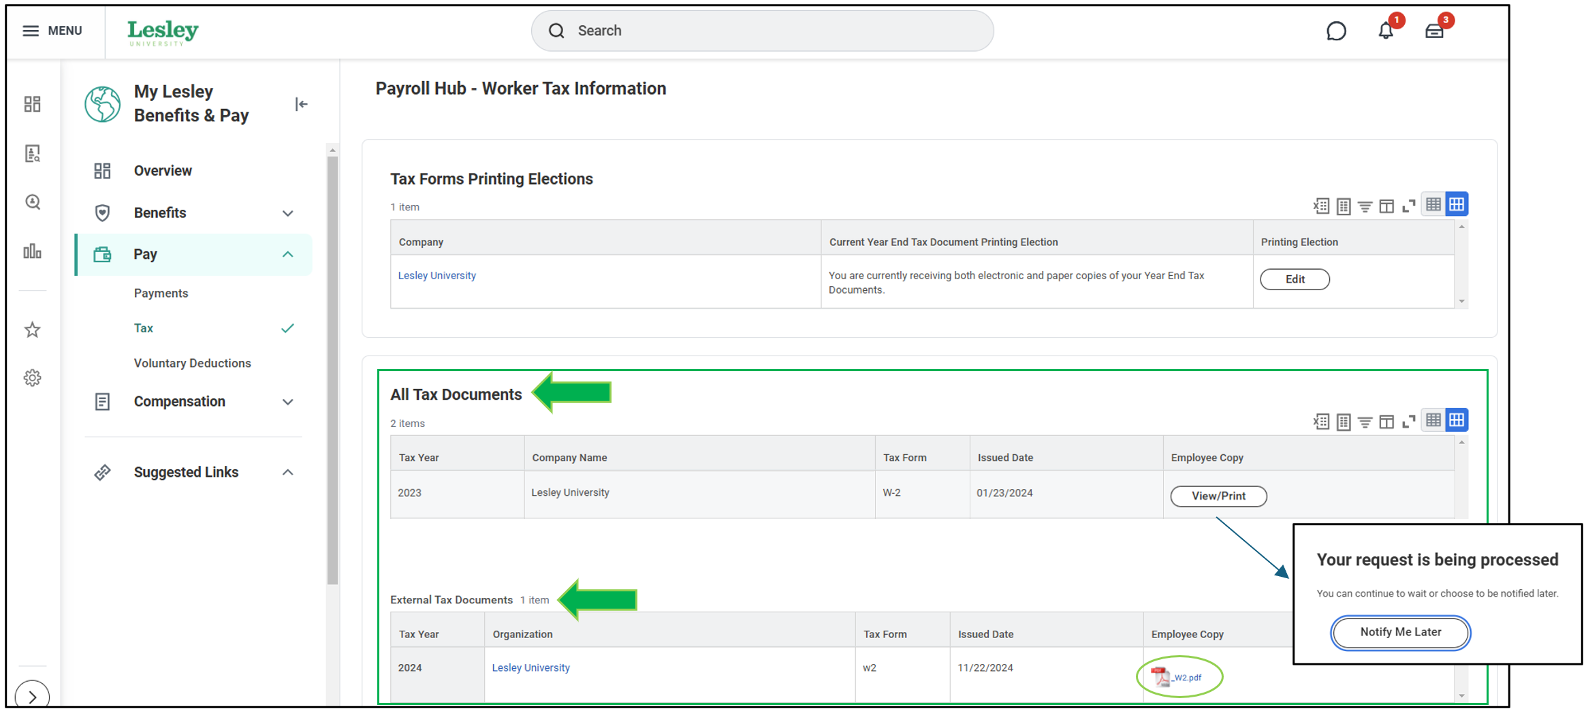This screenshot has height=711, width=1586.
Task: Click the apps grid icon in far-left rail
Action: click(x=32, y=104)
